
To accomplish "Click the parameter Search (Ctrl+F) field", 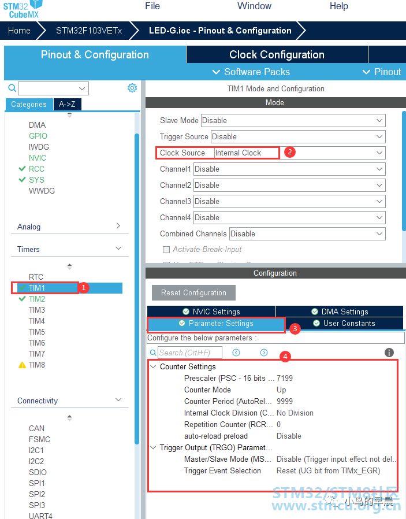I will coord(190,353).
